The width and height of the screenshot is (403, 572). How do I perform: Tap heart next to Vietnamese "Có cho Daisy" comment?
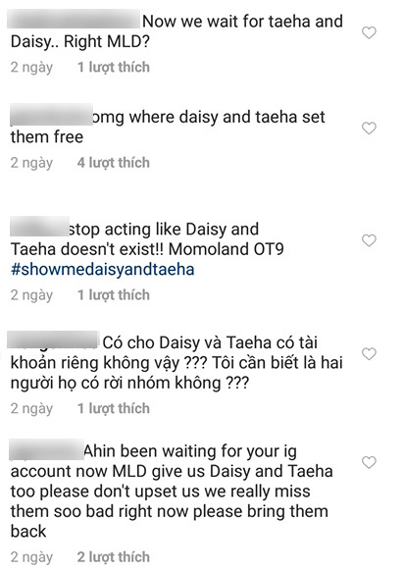click(x=369, y=353)
